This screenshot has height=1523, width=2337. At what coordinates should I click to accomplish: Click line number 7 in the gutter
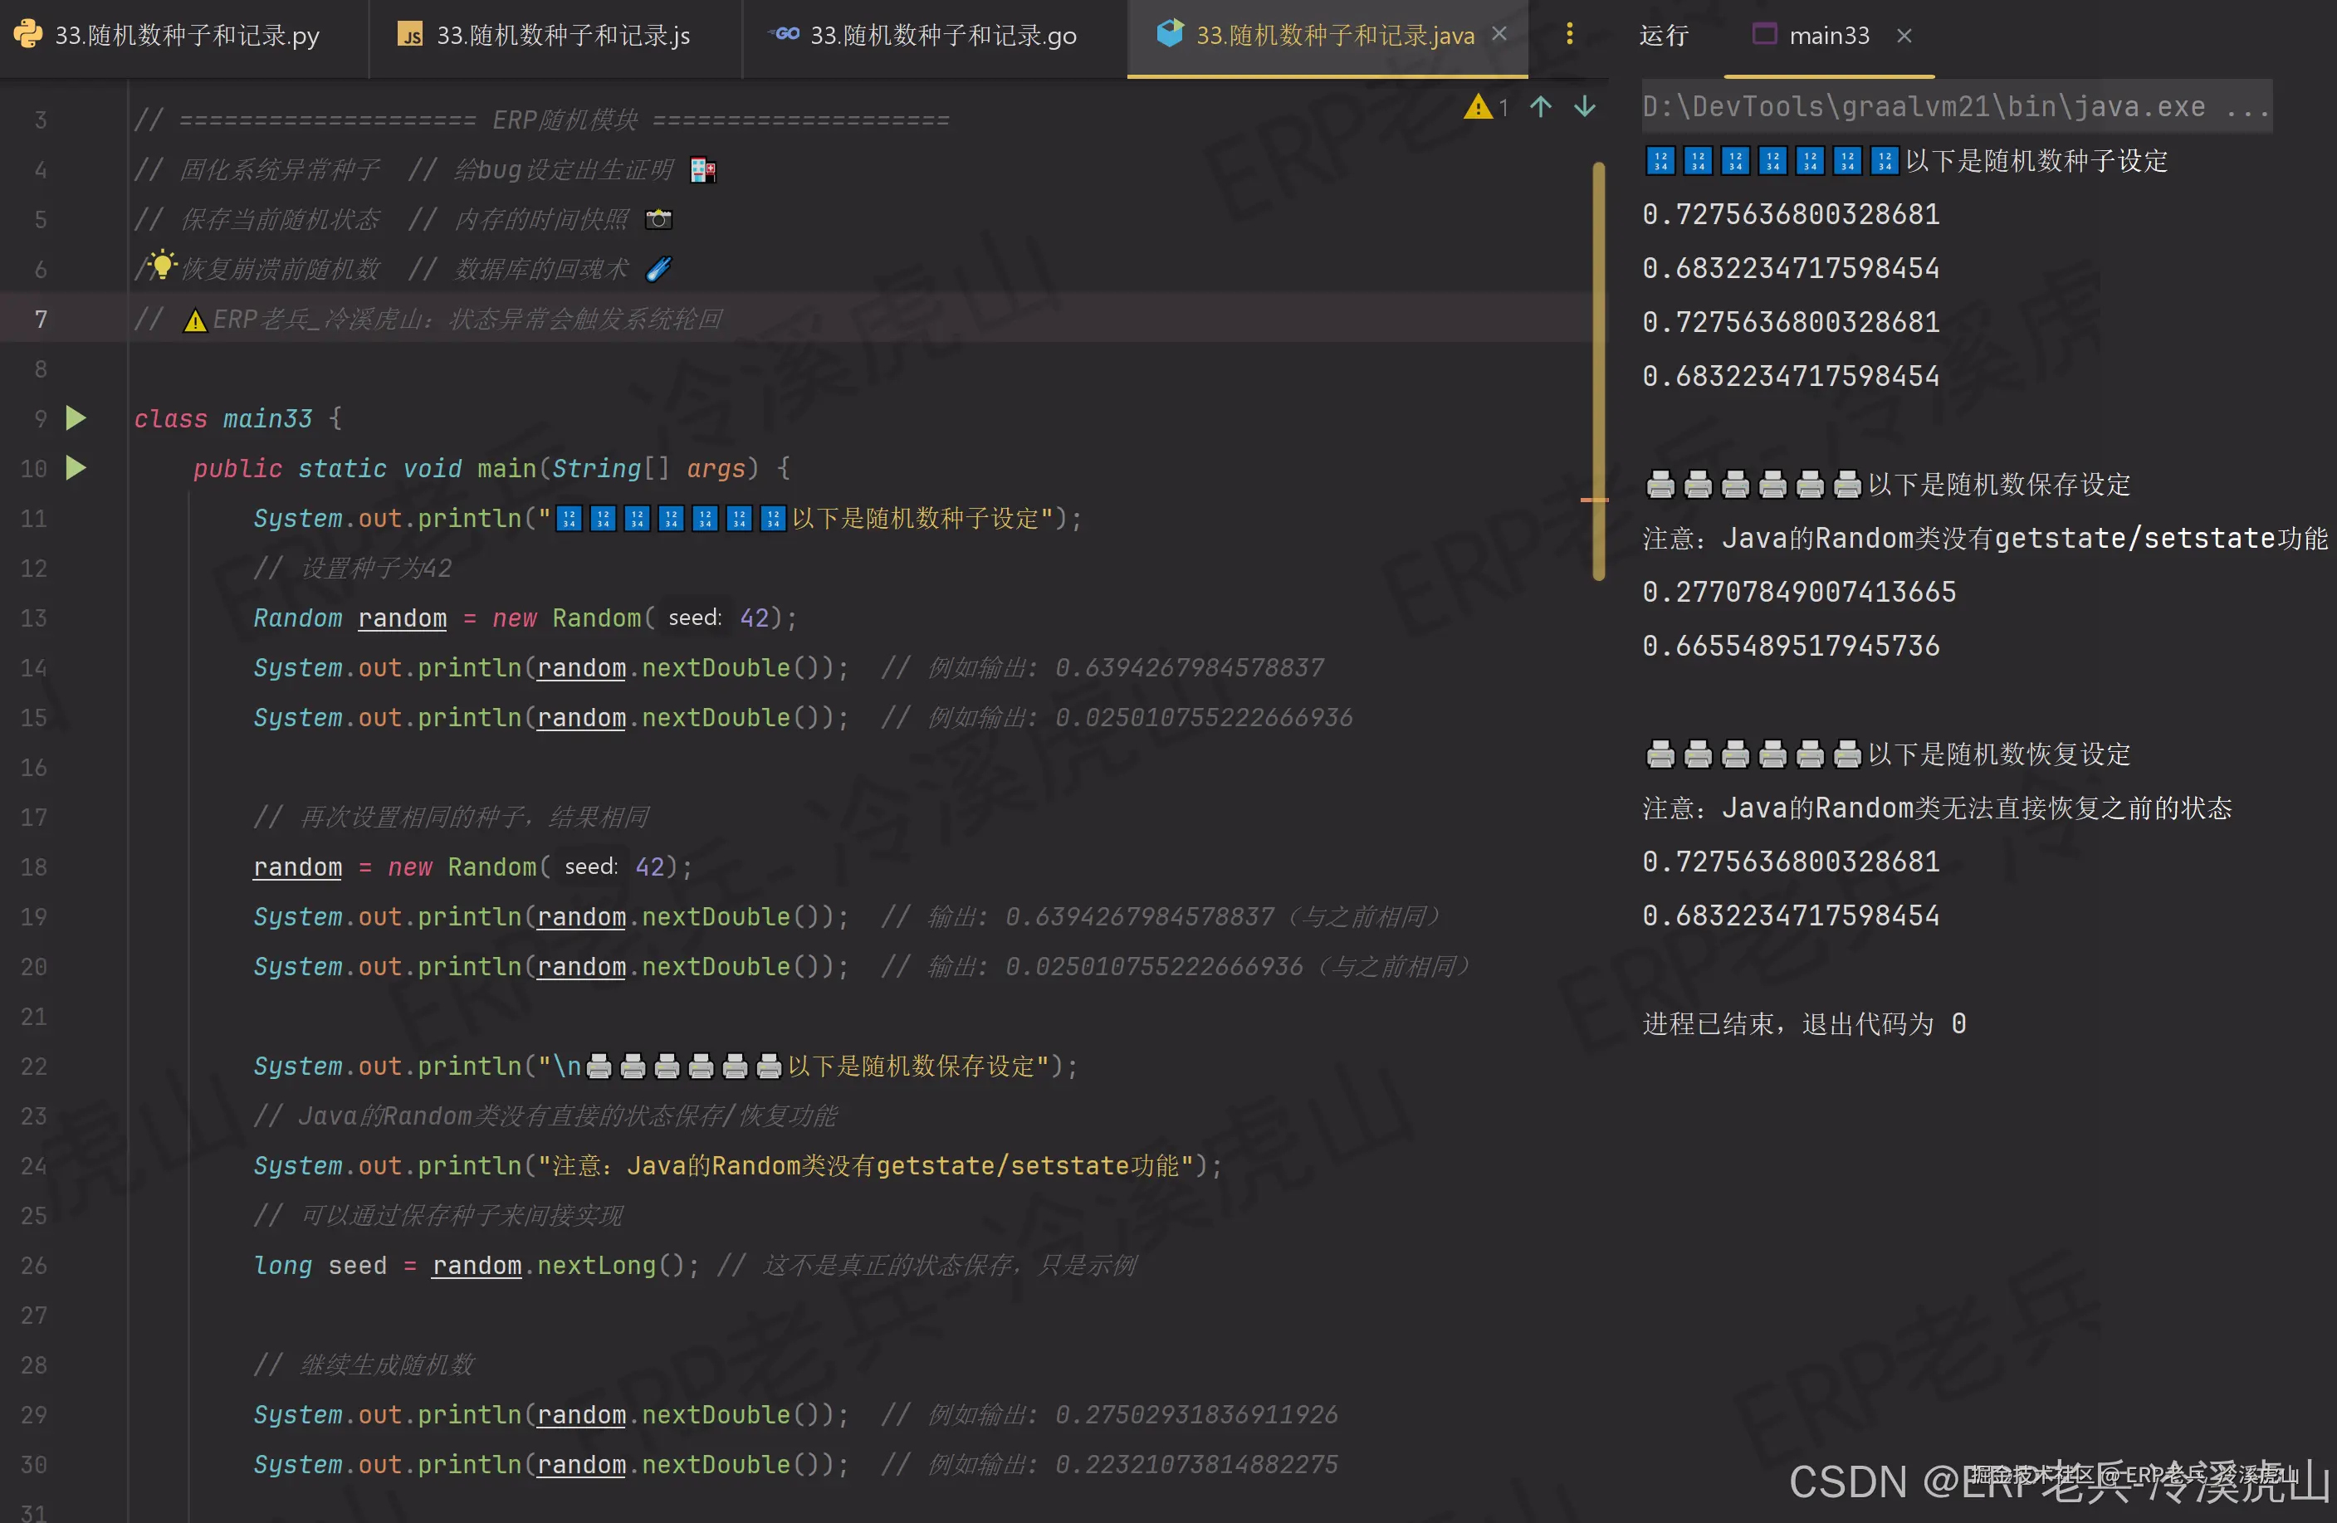[40, 320]
